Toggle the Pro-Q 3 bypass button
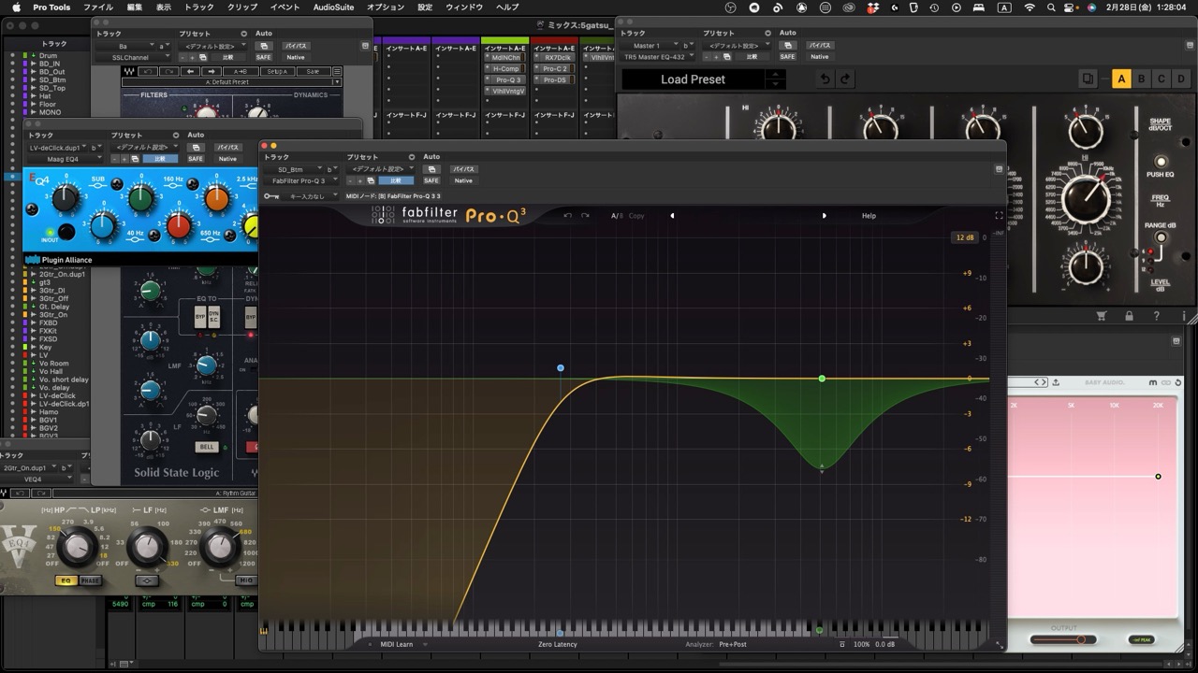 click(463, 169)
